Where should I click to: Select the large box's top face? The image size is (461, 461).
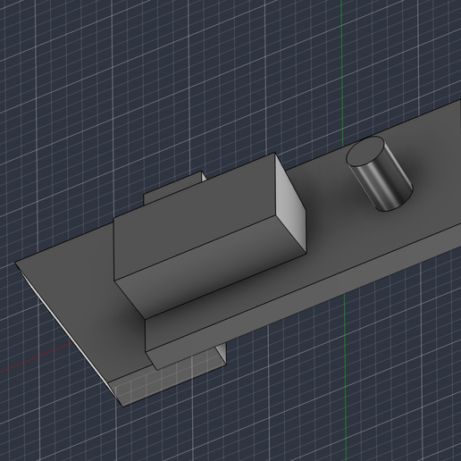(195, 217)
